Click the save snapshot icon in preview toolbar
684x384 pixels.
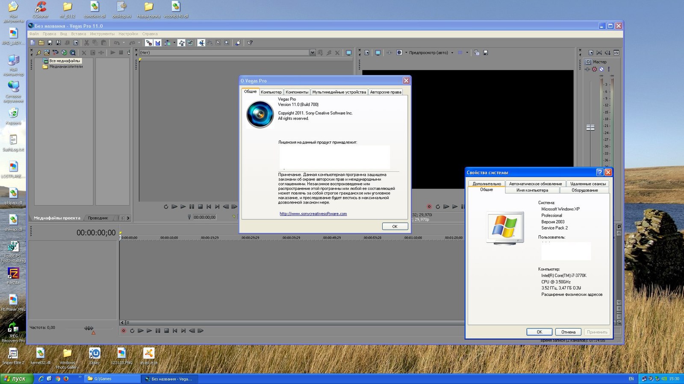point(485,52)
